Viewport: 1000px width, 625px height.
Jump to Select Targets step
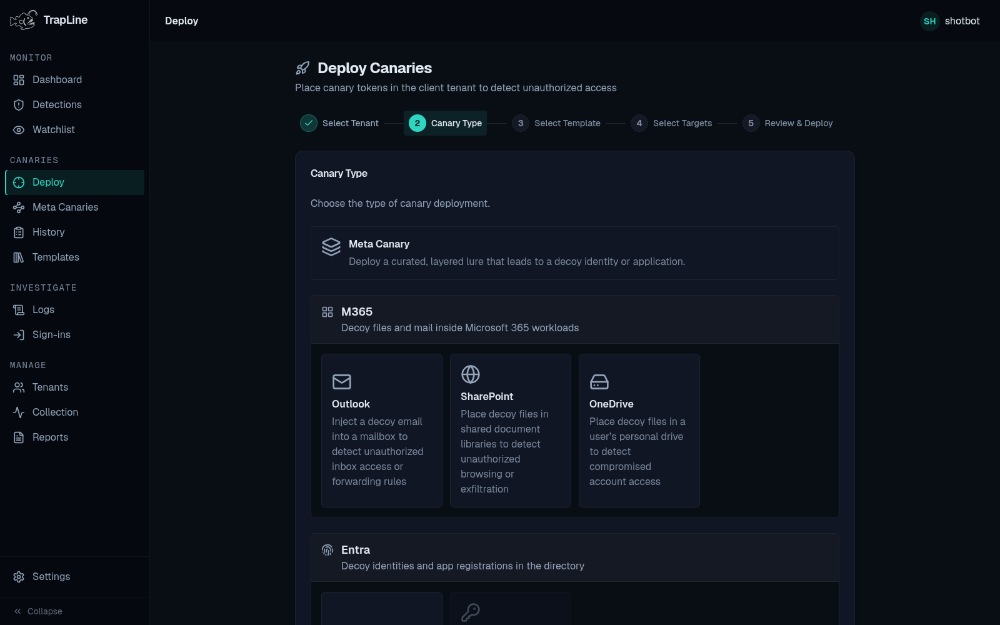[x=671, y=123]
